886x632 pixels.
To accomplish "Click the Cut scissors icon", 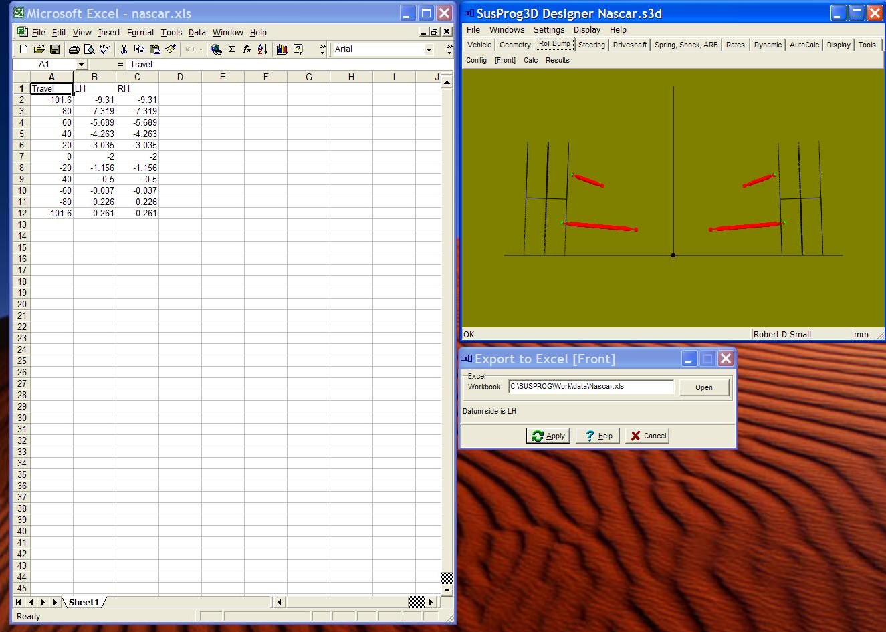I will click(x=124, y=49).
